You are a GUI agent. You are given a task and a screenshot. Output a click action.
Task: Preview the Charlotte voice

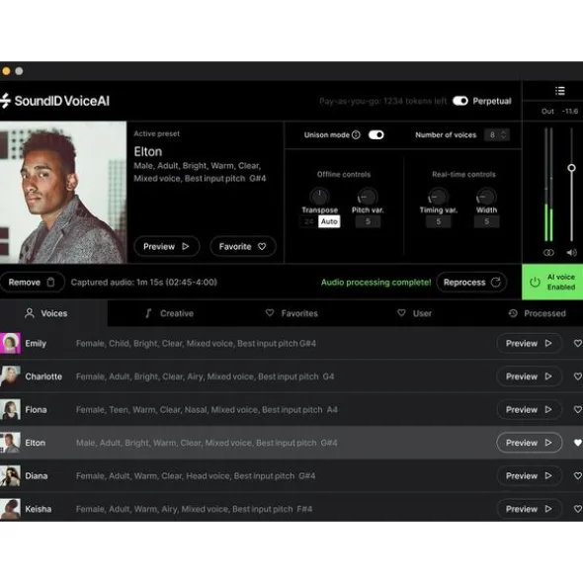coord(529,376)
